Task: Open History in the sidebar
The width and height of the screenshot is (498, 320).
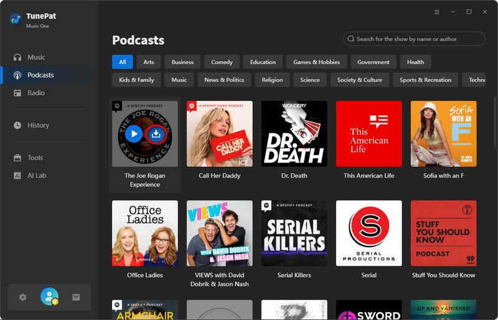Action: [38, 125]
